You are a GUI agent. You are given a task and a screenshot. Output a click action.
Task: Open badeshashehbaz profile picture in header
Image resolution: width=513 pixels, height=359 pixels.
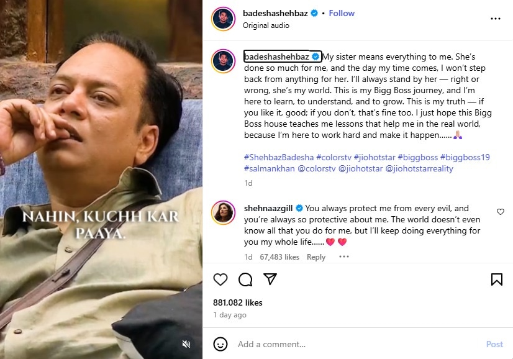(223, 19)
